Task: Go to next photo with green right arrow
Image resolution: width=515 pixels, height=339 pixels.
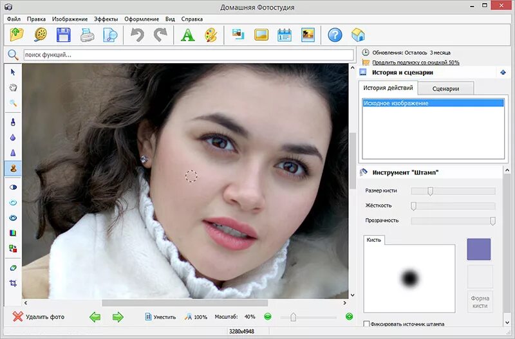Action: click(x=118, y=317)
